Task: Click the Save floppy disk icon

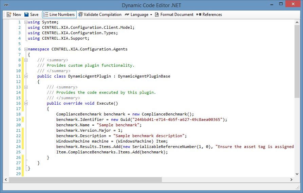Action: [x=26, y=15]
